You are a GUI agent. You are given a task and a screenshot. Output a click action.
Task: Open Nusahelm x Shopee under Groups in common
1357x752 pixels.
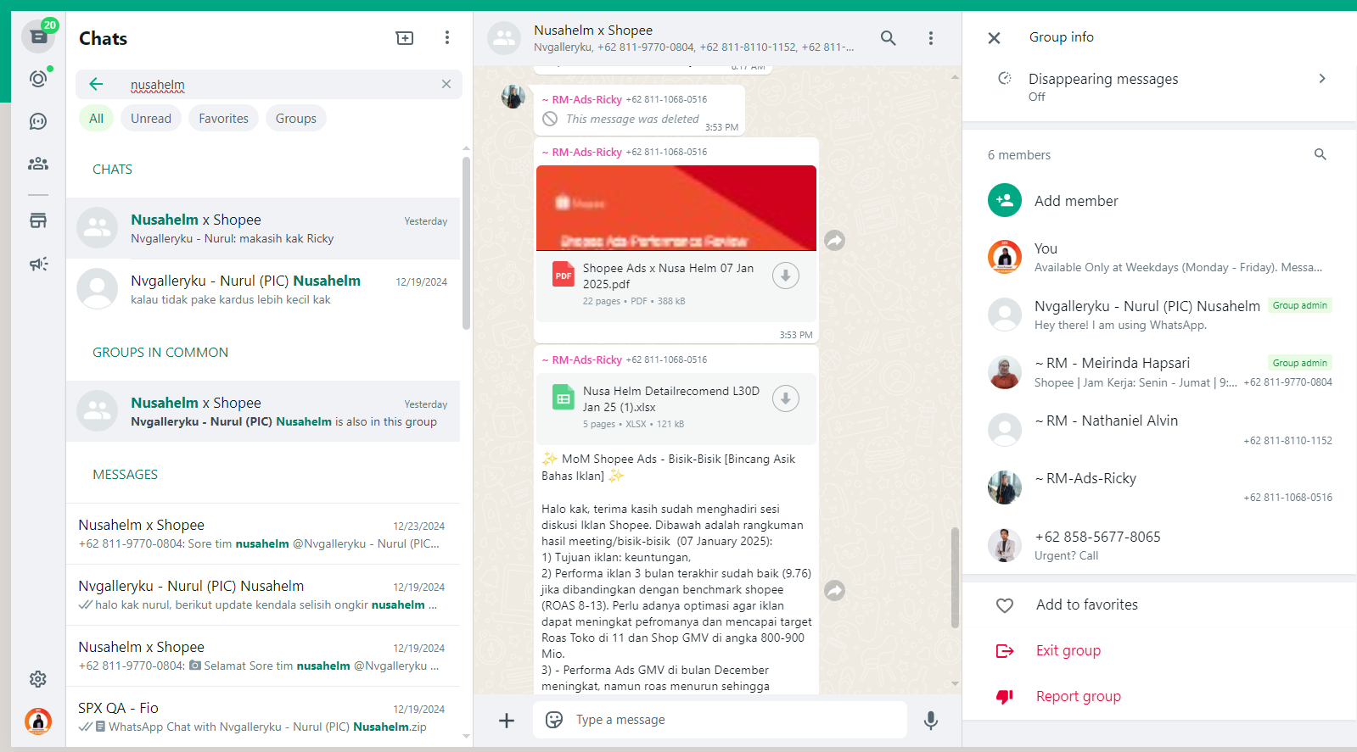click(x=263, y=412)
